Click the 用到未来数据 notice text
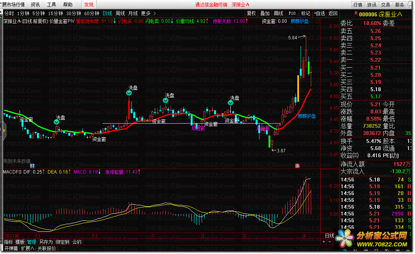 pos(17,161)
